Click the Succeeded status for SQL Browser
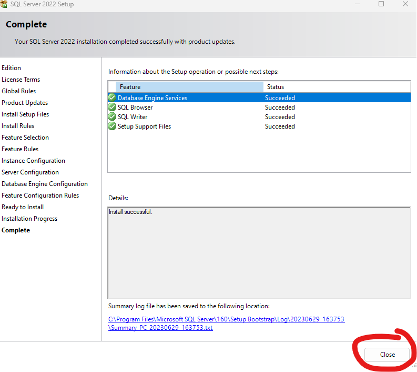Image resolution: width=417 pixels, height=372 pixels. pyautogui.click(x=280, y=107)
